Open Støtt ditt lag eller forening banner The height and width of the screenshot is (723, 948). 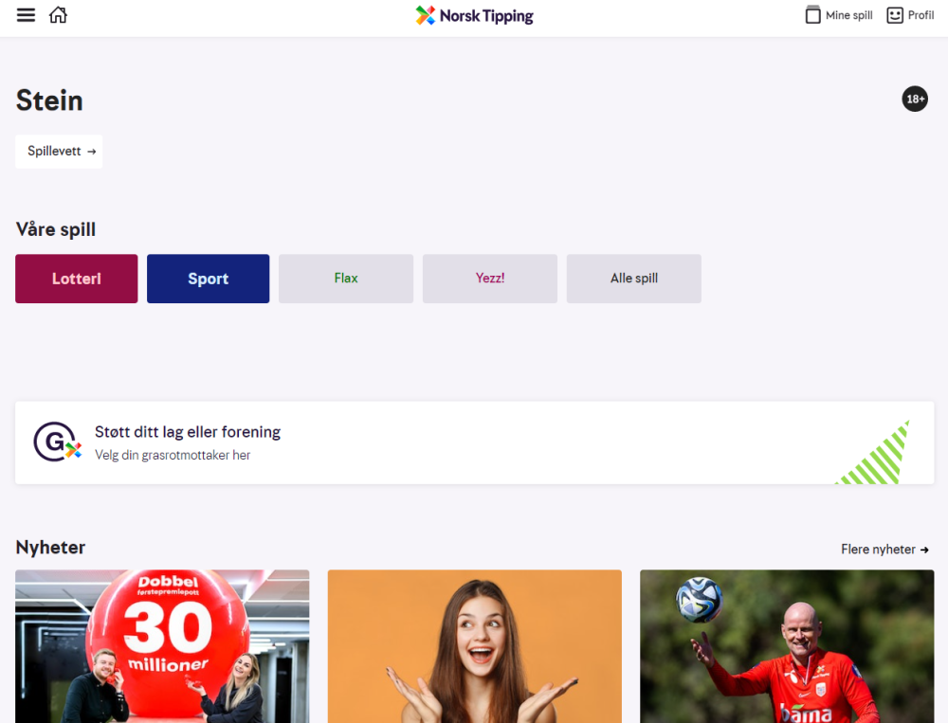tap(475, 443)
